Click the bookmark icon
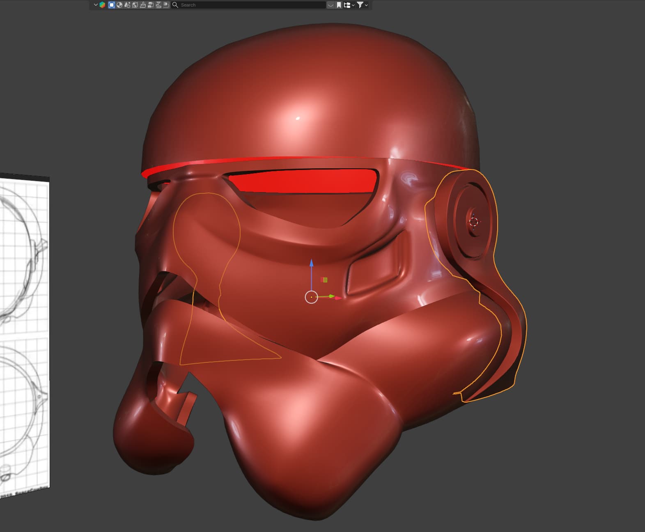This screenshot has width=645, height=532. point(339,5)
